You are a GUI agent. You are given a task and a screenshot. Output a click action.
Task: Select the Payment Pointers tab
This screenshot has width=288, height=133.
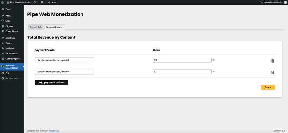[x=55, y=27]
